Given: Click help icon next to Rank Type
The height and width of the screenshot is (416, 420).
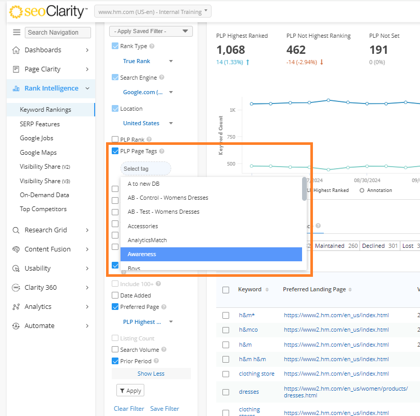Looking at the screenshot, I should point(152,46).
